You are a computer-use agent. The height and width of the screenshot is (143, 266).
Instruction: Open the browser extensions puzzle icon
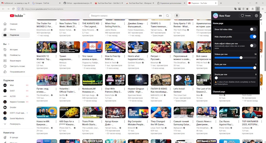click(x=257, y=9)
